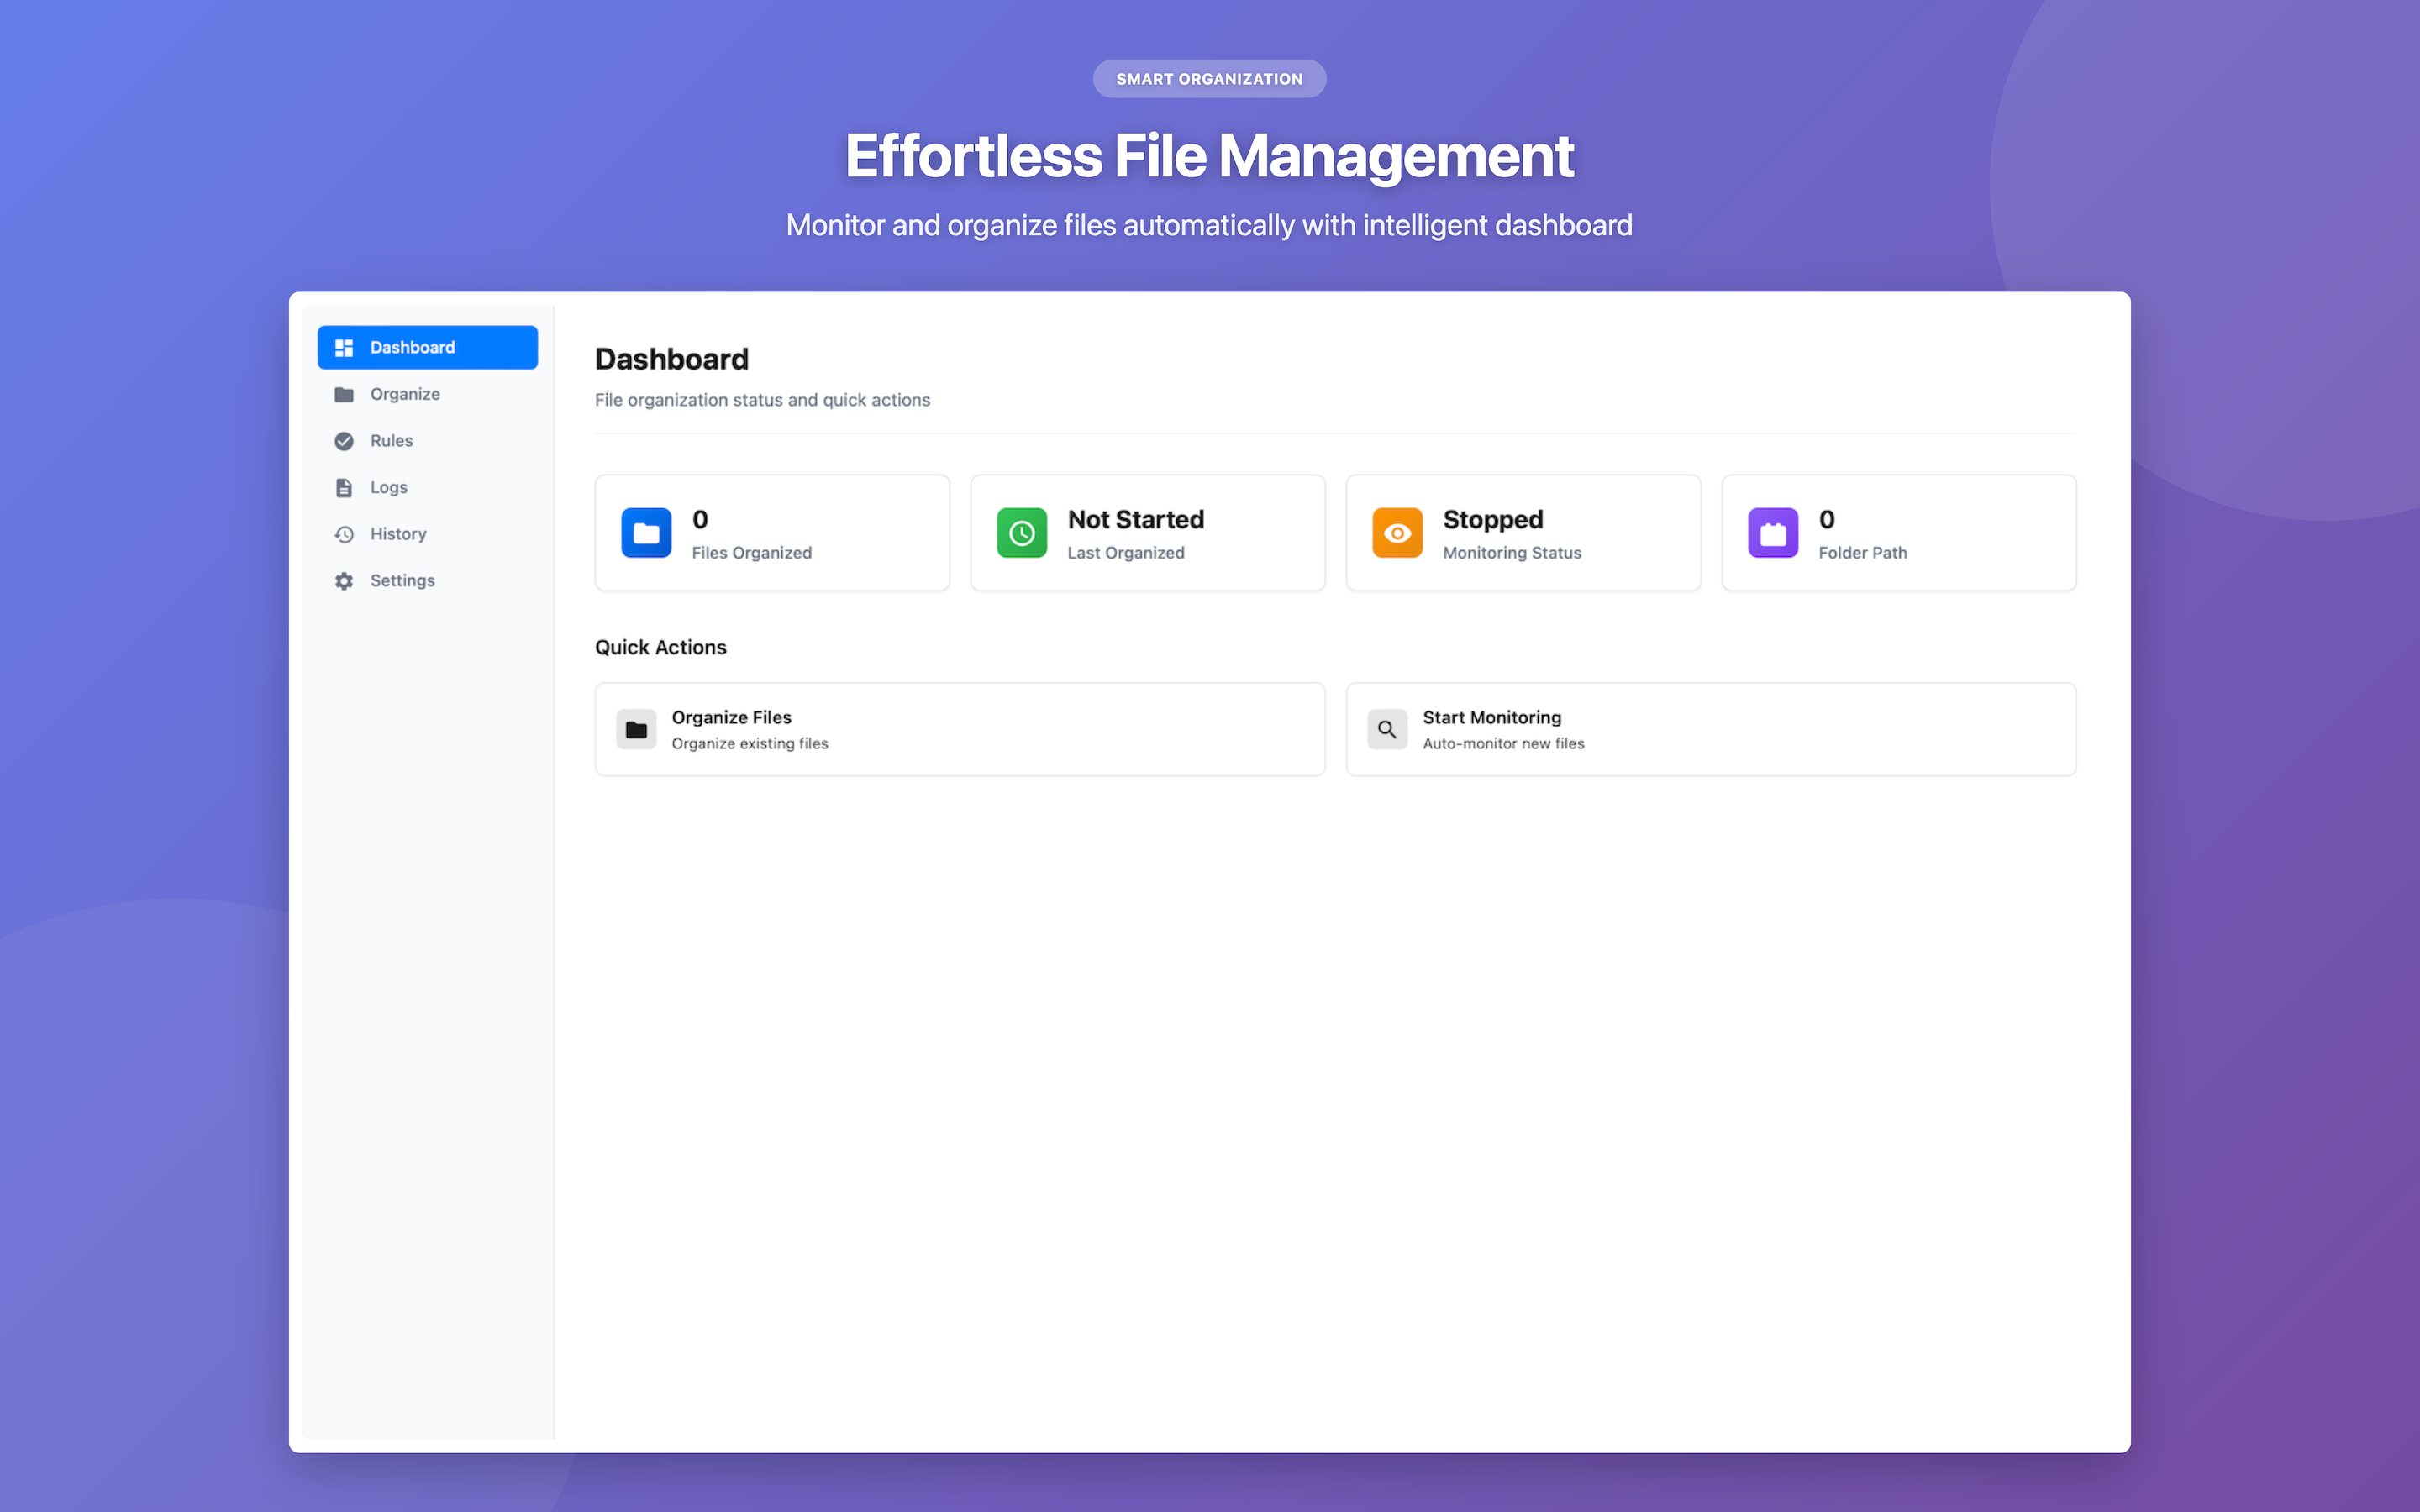This screenshot has width=2420, height=1512.
Task: Click the blue folder icon on Files Organized card
Action: click(x=645, y=532)
